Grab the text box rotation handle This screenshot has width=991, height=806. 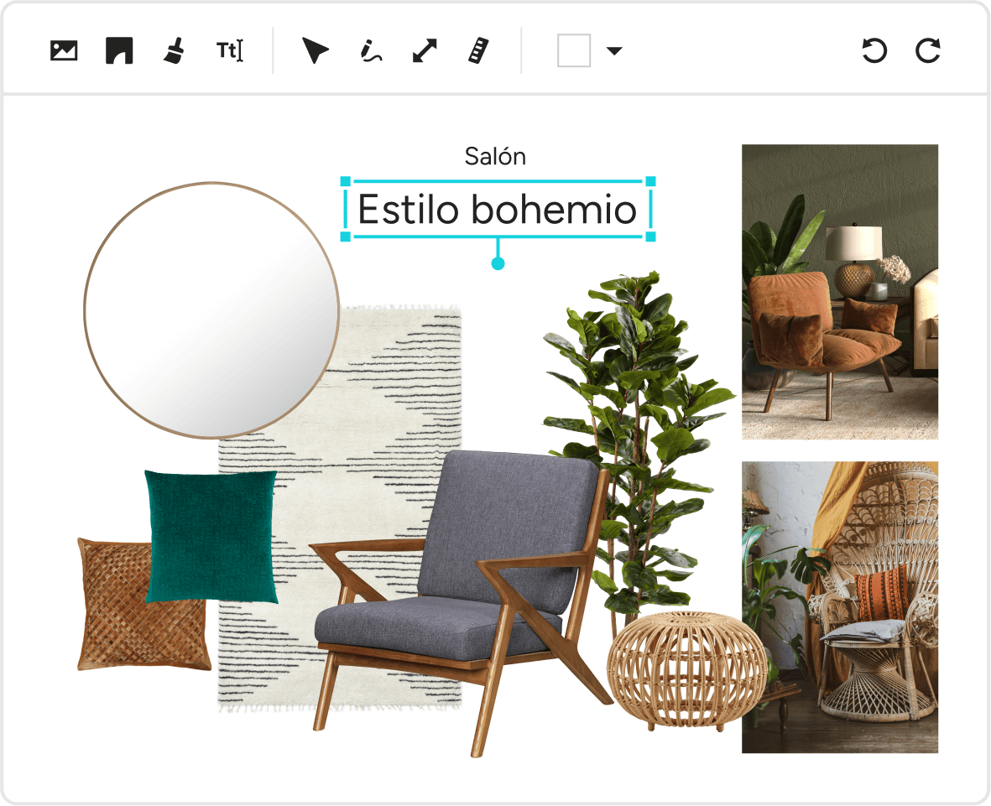[498, 263]
